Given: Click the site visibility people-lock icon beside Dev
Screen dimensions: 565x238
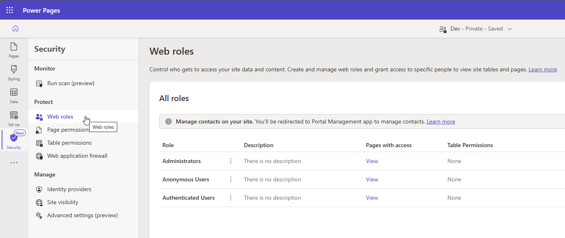Looking at the screenshot, I should 443,29.
